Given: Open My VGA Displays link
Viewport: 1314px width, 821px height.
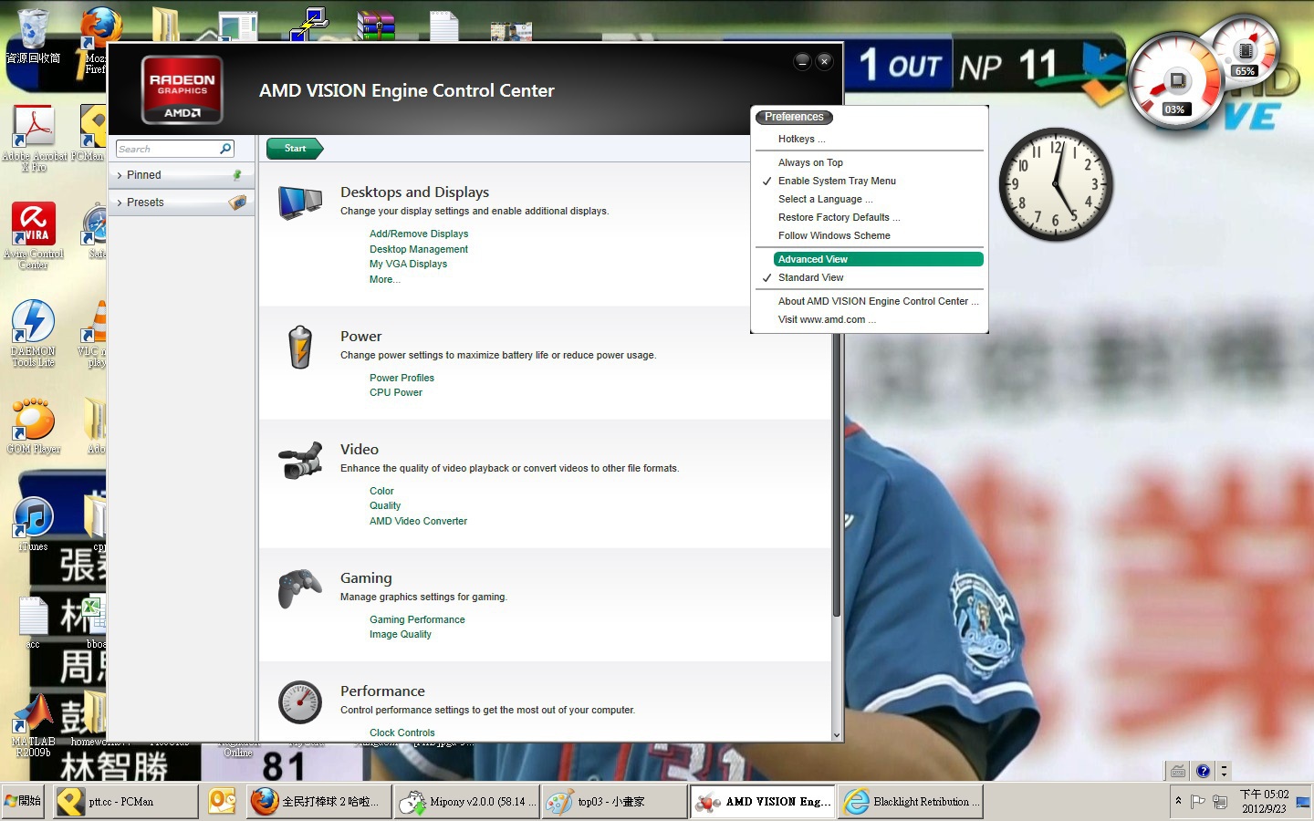Looking at the screenshot, I should click(408, 264).
